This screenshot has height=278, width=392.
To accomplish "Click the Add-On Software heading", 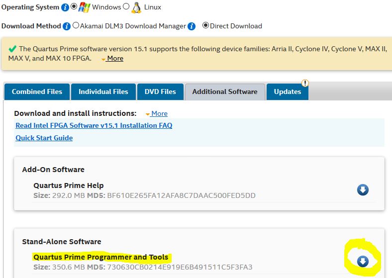I will click(53, 170).
